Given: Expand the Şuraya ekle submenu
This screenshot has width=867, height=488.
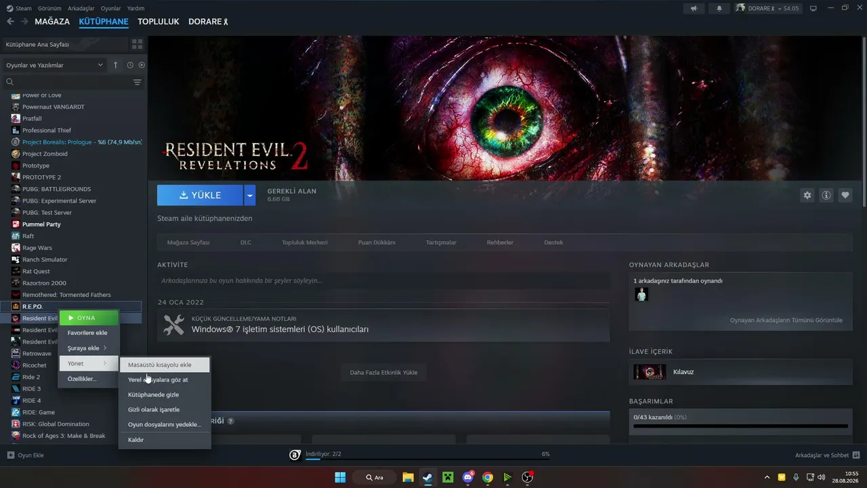Looking at the screenshot, I should 89,348.
